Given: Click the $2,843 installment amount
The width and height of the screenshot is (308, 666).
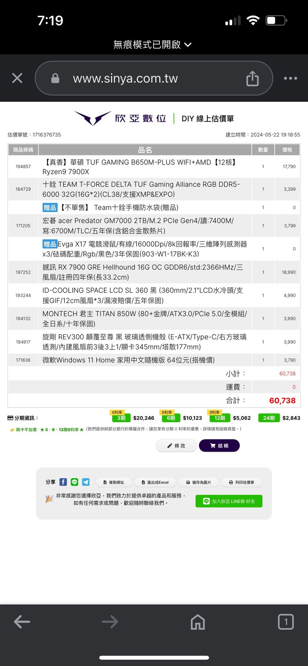Looking at the screenshot, I should coord(291,418).
